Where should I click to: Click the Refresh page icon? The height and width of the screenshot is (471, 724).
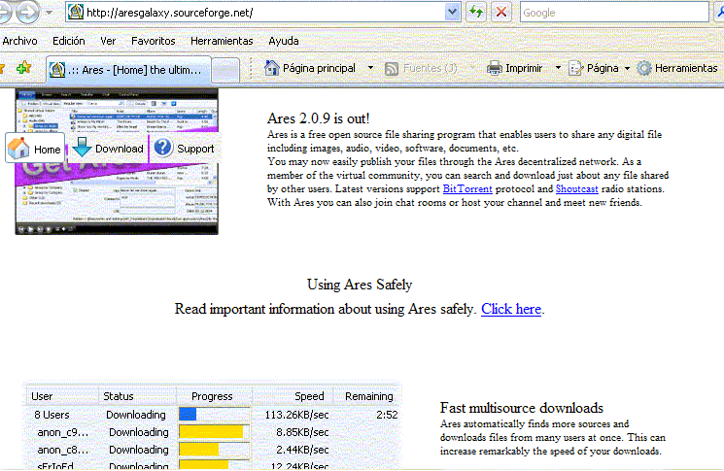click(475, 12)
